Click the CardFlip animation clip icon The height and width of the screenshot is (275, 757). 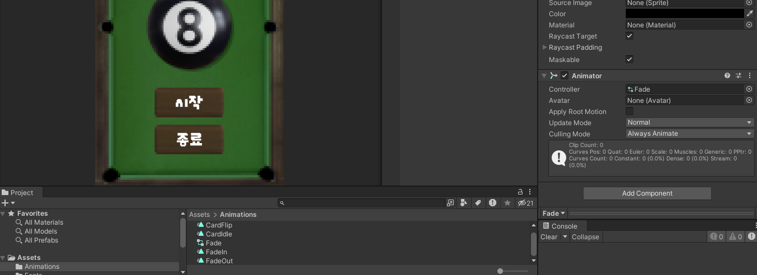tap(200, 225)
